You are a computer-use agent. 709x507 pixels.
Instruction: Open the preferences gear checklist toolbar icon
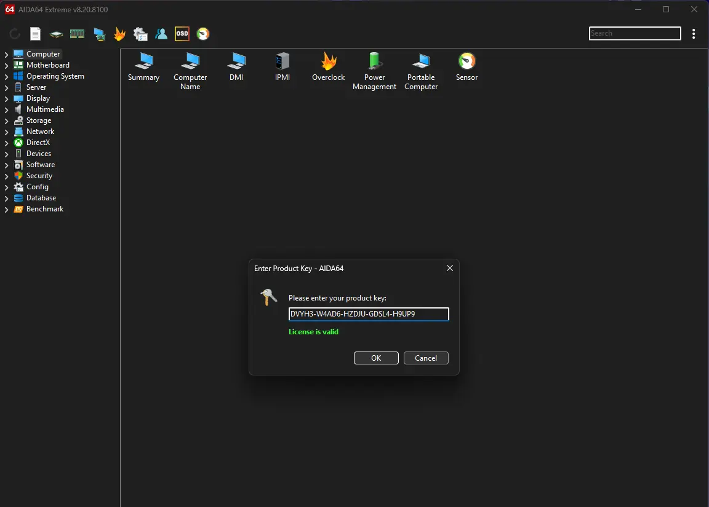click(140, 34)
